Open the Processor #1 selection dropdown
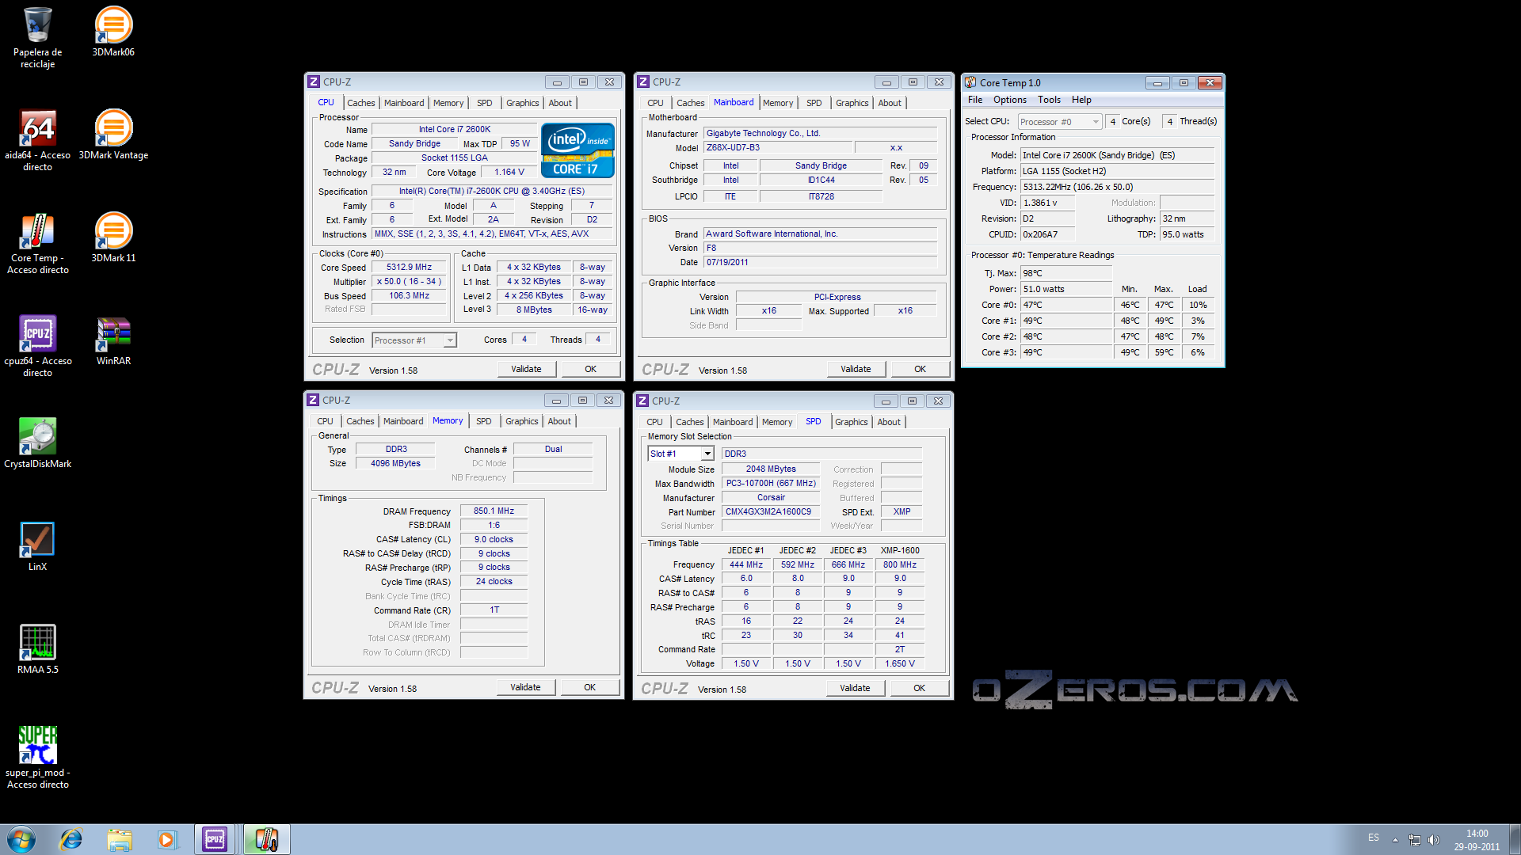 click(414, 340)
